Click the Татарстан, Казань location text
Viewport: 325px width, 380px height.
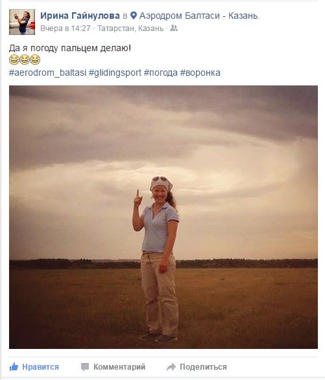pyautogui.click(x=130, y=28)
